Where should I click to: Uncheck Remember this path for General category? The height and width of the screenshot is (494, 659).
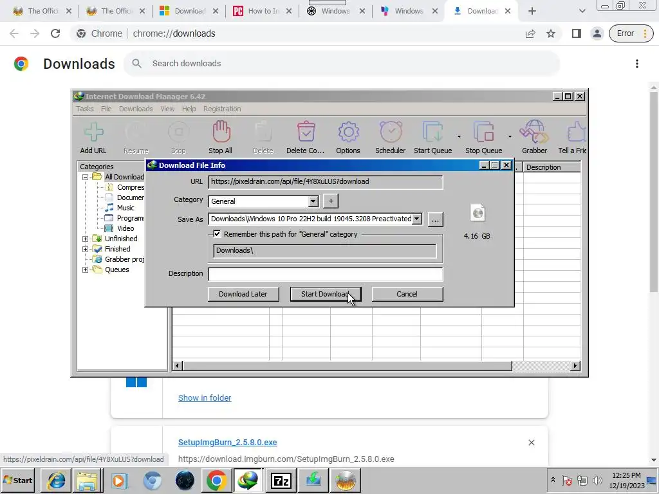click(217, 234)
